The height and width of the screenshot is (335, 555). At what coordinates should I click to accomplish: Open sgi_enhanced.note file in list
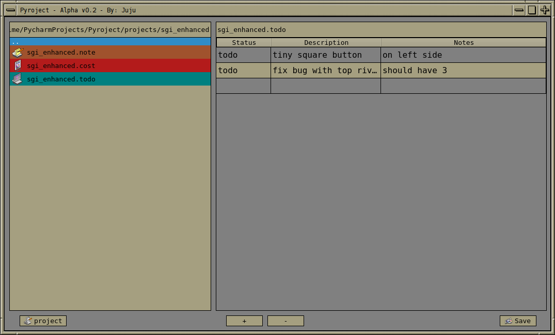coord(61,53)
